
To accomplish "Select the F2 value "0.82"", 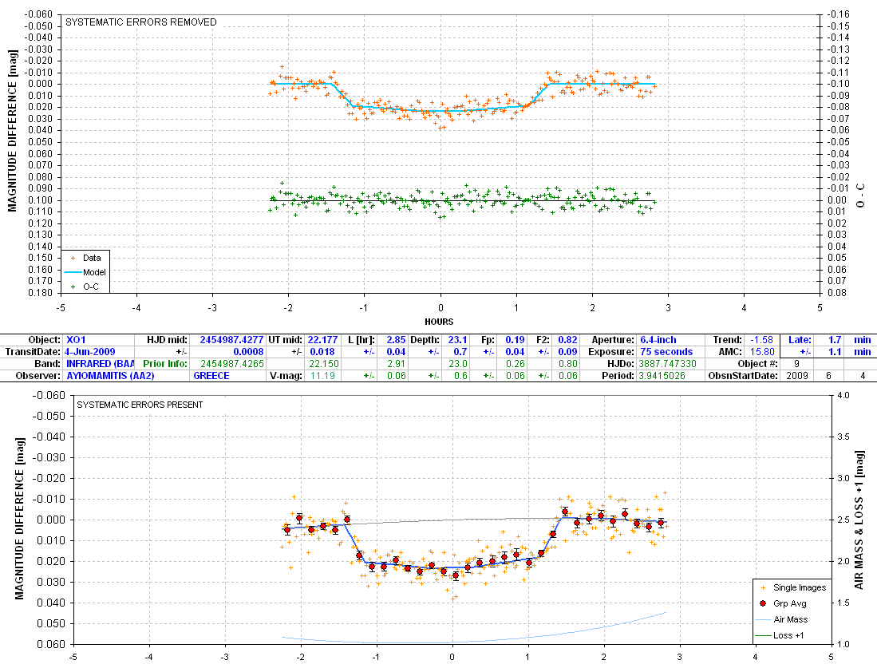I will [x=567, y=339].
